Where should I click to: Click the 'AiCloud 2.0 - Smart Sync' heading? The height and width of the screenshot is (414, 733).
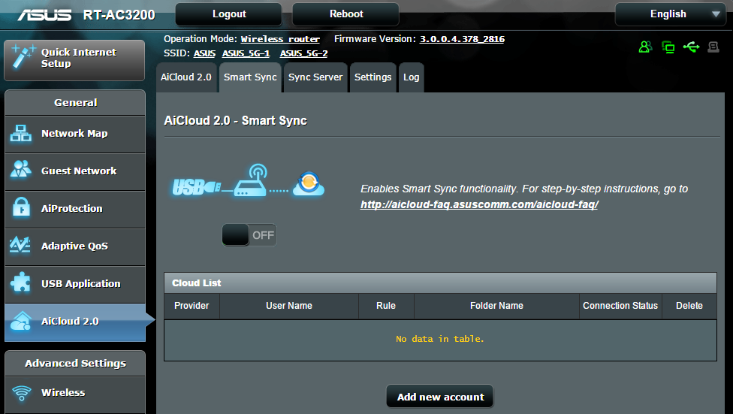tap(236, 121)
